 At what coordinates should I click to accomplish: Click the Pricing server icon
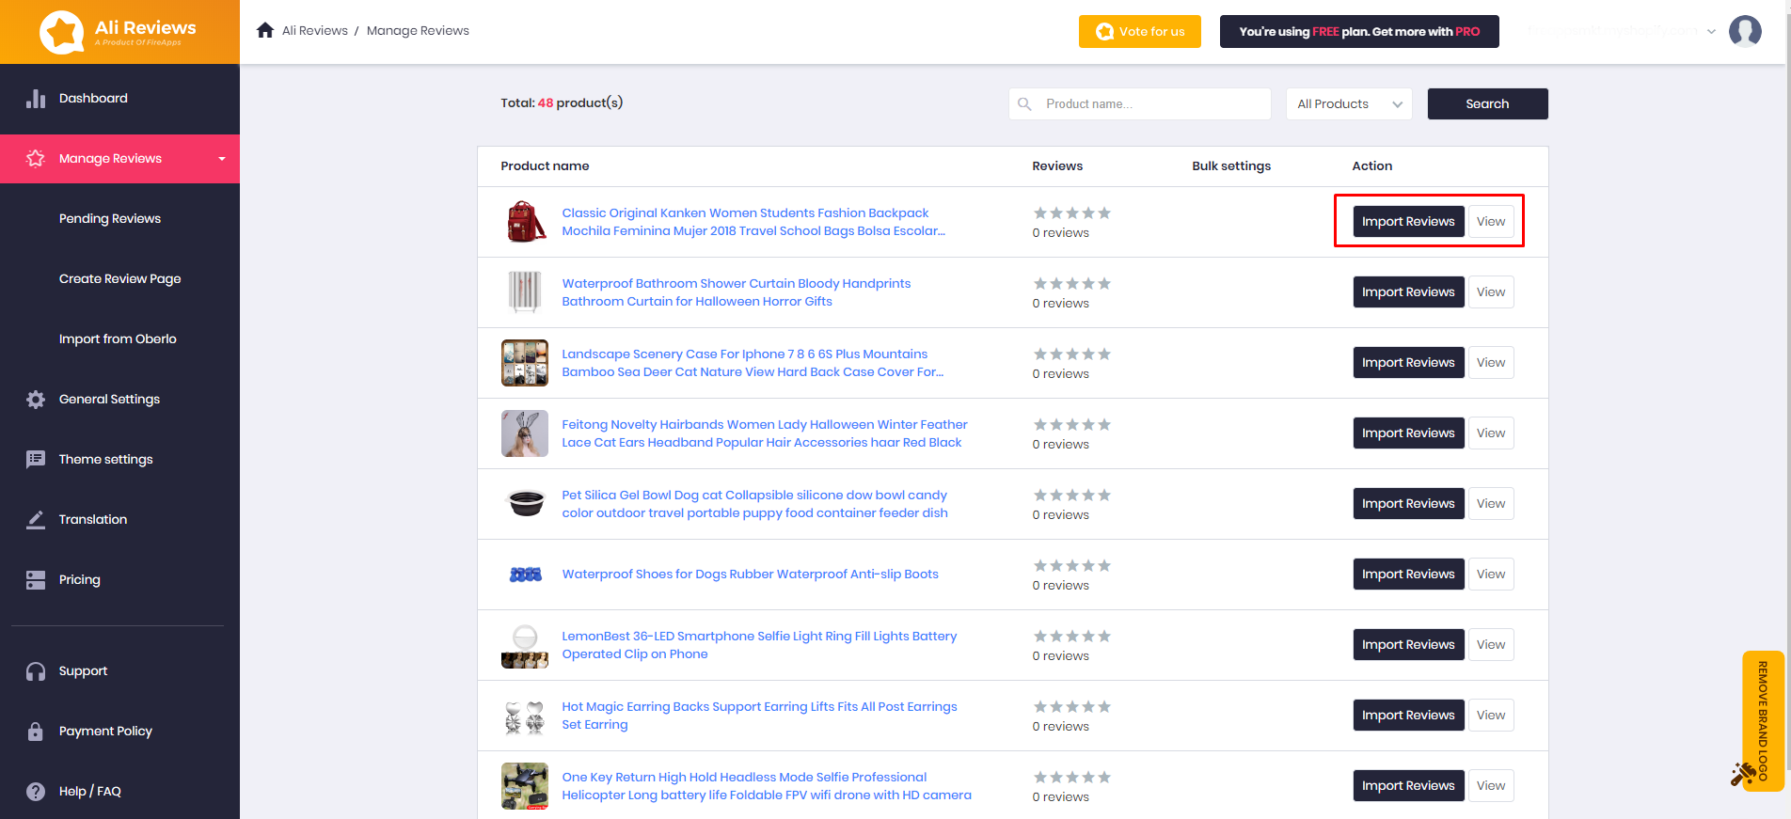(x=36, y=580)
